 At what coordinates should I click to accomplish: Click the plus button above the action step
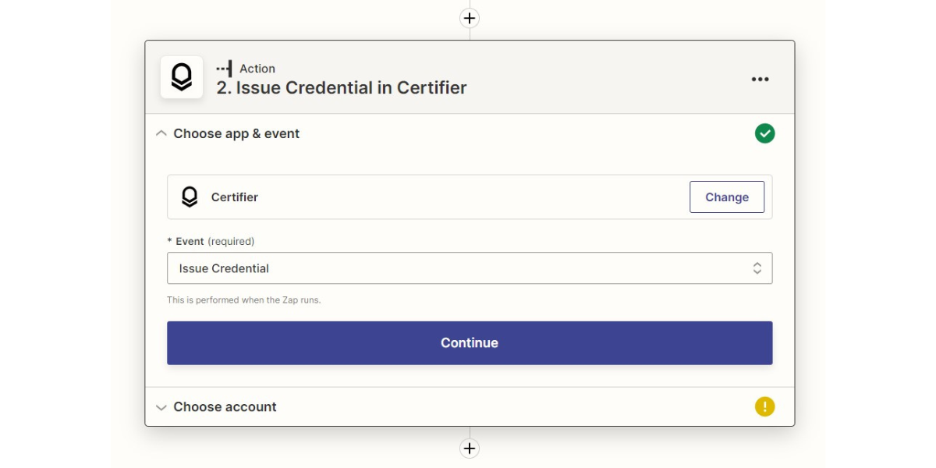click(x=469, y=18)
